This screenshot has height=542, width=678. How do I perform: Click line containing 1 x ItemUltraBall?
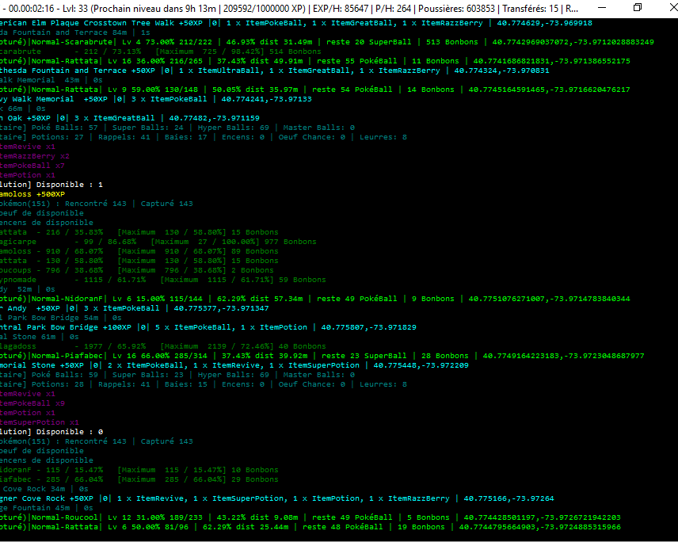(275, 71)
